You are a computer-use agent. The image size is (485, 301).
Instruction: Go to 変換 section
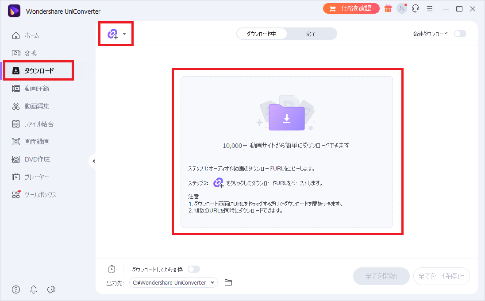[31, 53]
